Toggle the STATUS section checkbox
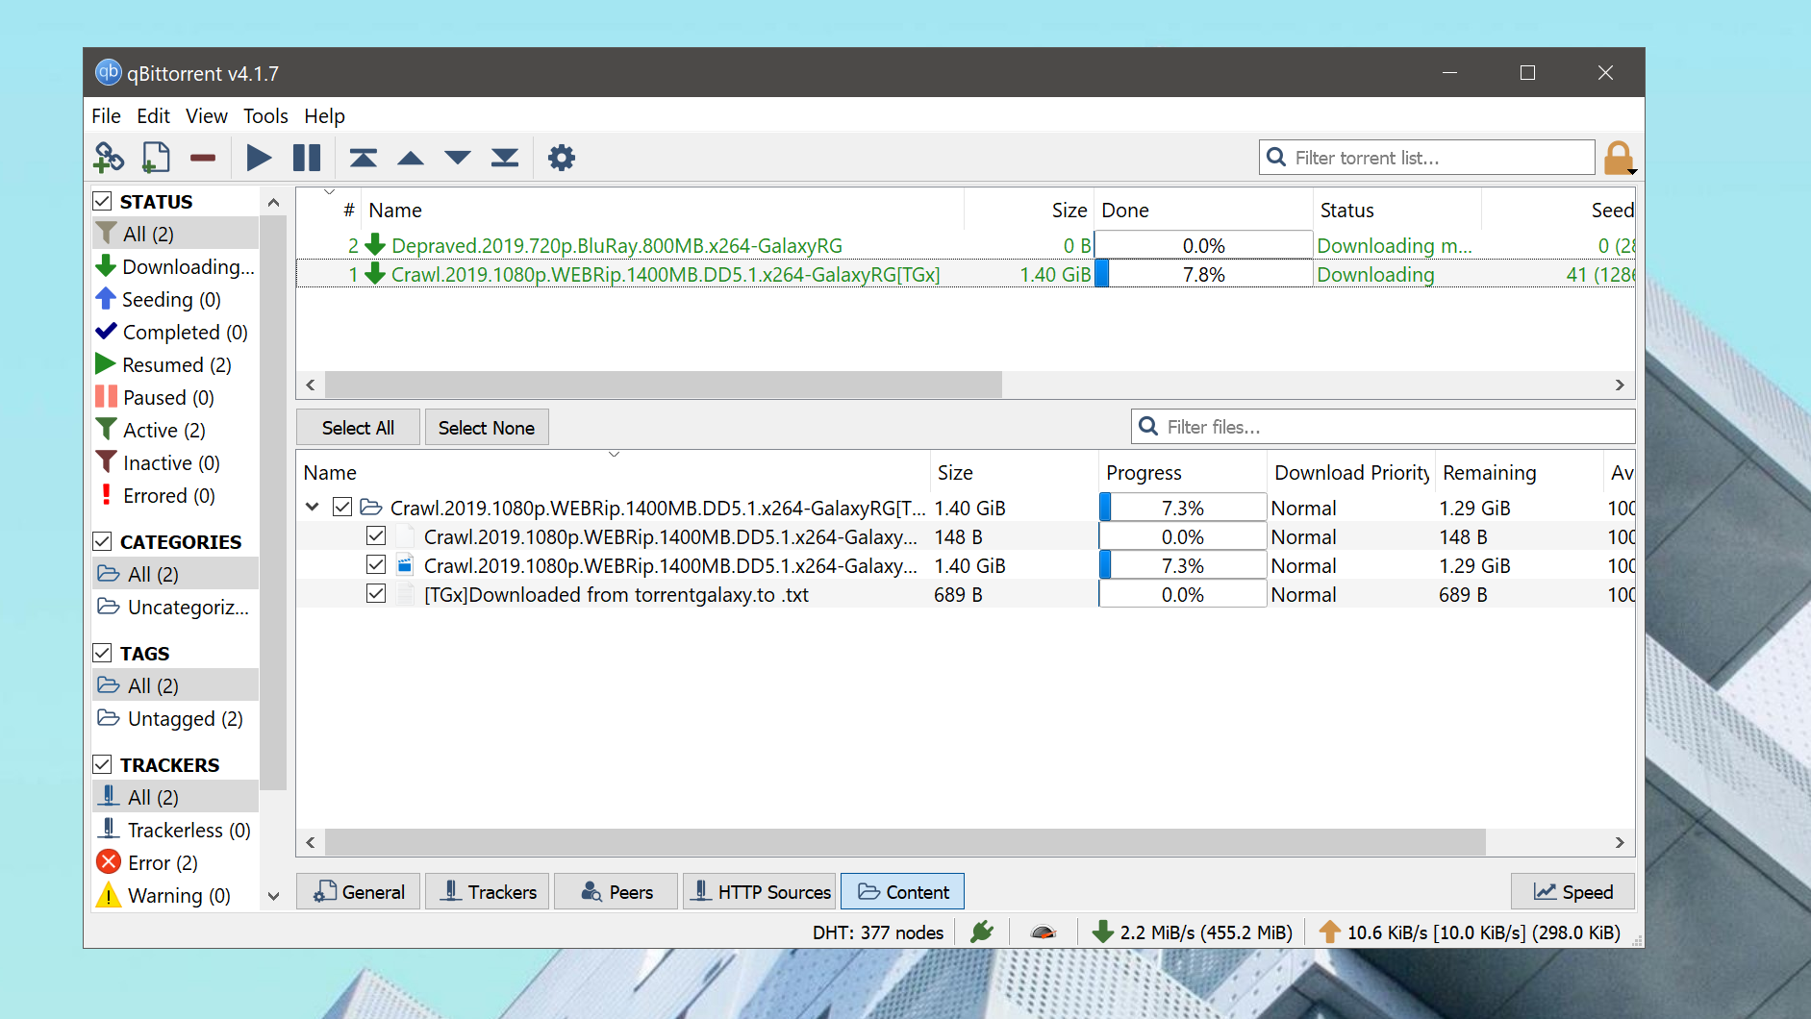The height and width of the screenshot is (1019, 1811). pyautogui.click(x=102, y=201)
